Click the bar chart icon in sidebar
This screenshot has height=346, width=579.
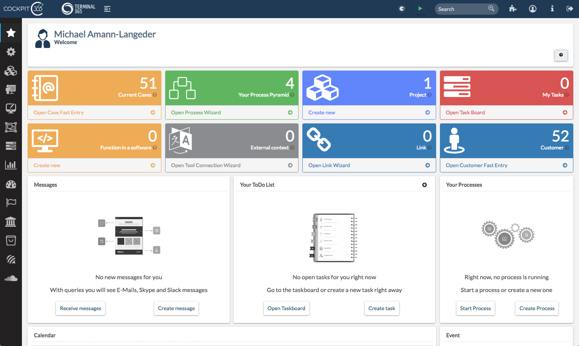11,165
